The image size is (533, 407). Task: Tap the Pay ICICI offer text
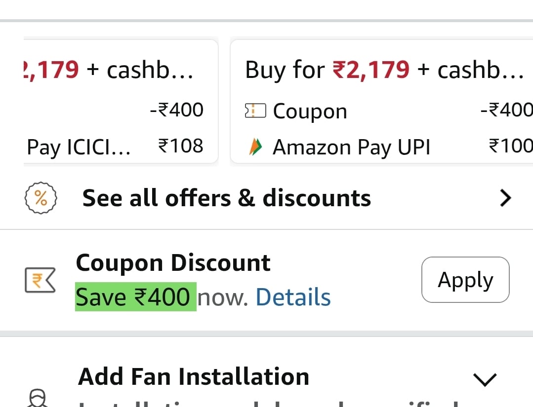tap(79, 147)
